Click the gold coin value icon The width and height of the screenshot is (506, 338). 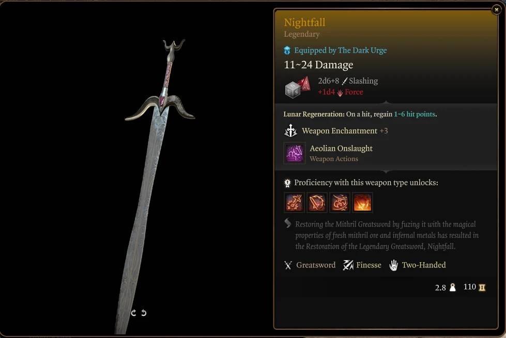tap(482, 287)
